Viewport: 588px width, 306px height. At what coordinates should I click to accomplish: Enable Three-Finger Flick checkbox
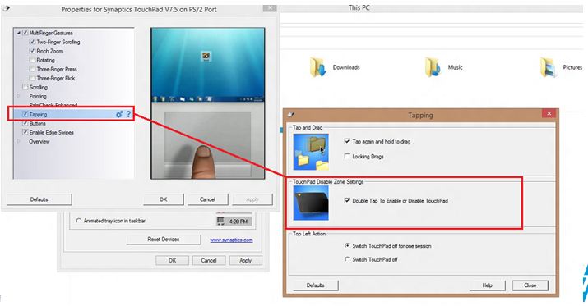point(32,78)
